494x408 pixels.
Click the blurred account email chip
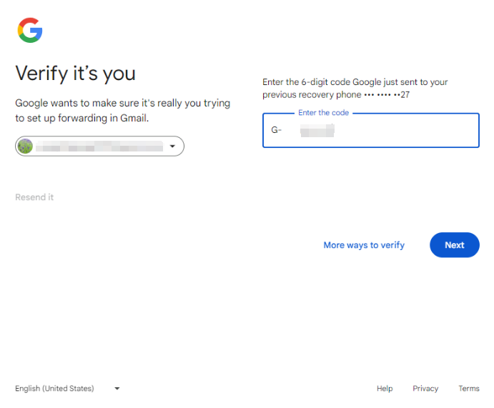pos(99,146)
